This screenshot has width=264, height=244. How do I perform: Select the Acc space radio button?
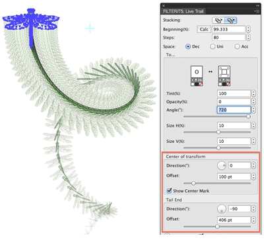237,46
